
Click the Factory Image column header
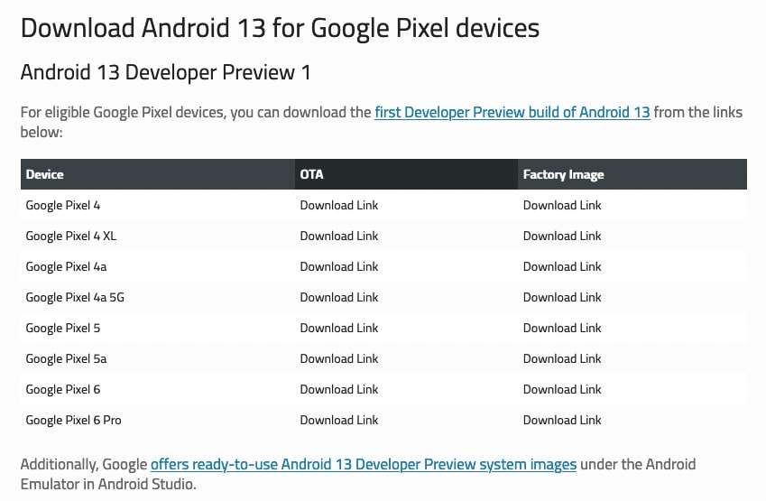(632, 174)
